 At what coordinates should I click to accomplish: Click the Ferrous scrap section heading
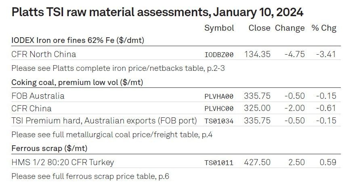click(x=49, y=149)
